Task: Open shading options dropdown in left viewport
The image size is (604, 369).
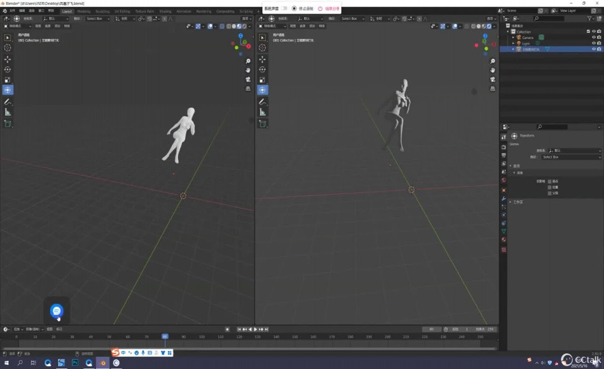Action: (x=249, y=26)
